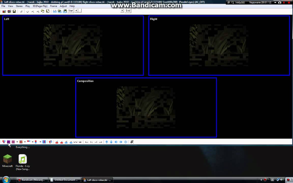The height and width of the screenshot is (183, 293).
Task: Click the Composition video preview panel
Action: pos(146,108)
